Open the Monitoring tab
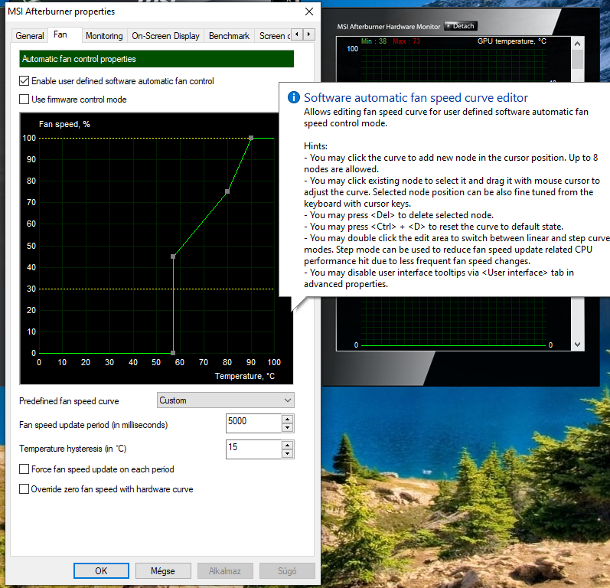The width and height of the screenshot is (610, 588). [104, 36]
